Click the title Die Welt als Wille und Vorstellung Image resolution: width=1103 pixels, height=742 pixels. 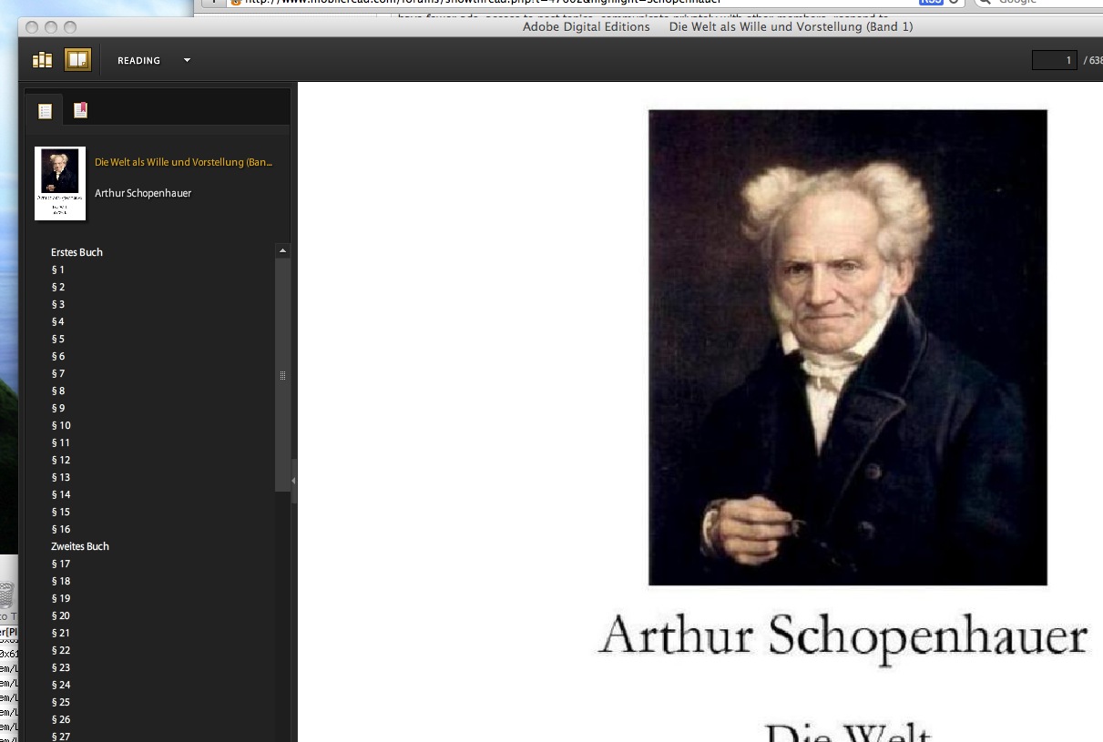[x=183, y=162]
